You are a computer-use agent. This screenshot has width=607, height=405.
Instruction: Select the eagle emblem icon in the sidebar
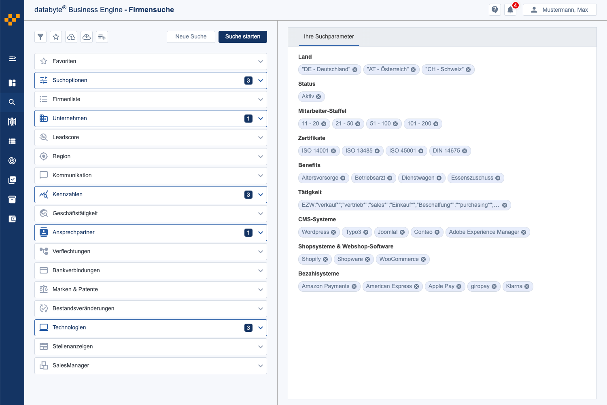point(12,121)
